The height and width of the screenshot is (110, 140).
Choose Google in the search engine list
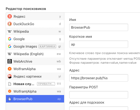(35, 39)
